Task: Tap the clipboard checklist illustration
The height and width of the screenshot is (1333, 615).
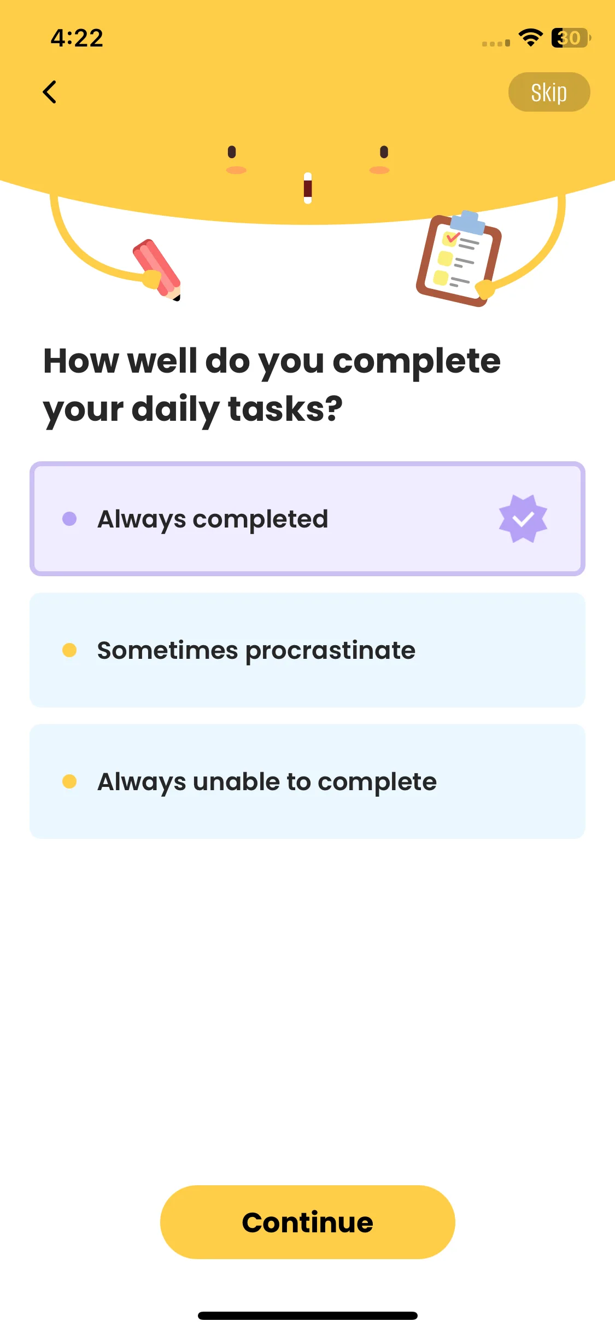Action: (x=458, y=258)
